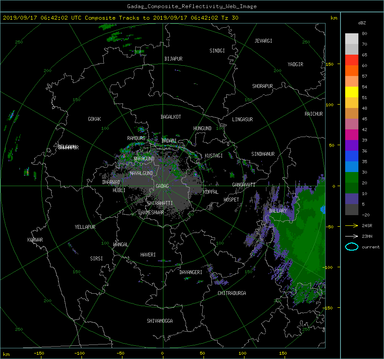The image size is (384, 359).
Task: Click the RAICHUR city label
Action: [314, 114]
